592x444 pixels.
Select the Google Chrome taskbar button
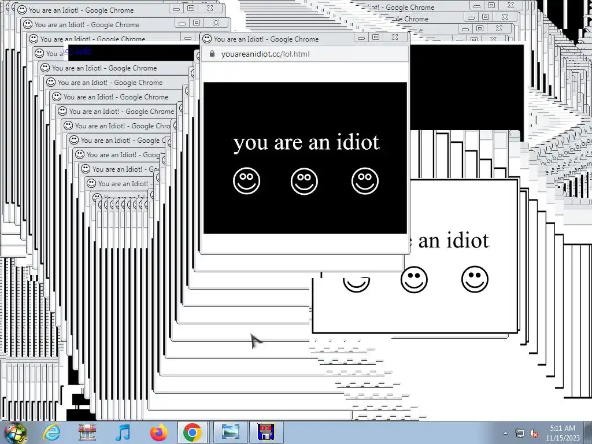192,432
